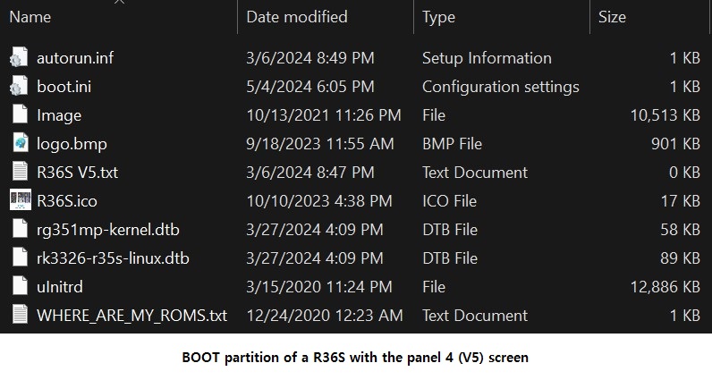Select the R36S V5.txt document icon
This screenshot has height=380, width=712.
pyautogui.click(x=20, y=172)
